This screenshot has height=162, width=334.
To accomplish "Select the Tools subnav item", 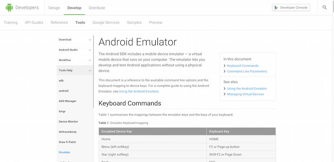I will [x=80, y=23].
